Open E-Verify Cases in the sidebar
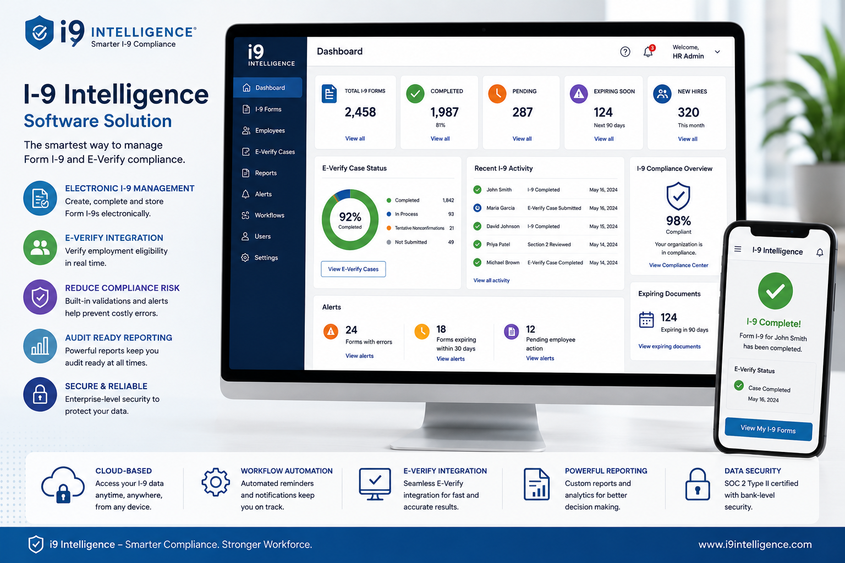The image size is (845, 563). 268,152
